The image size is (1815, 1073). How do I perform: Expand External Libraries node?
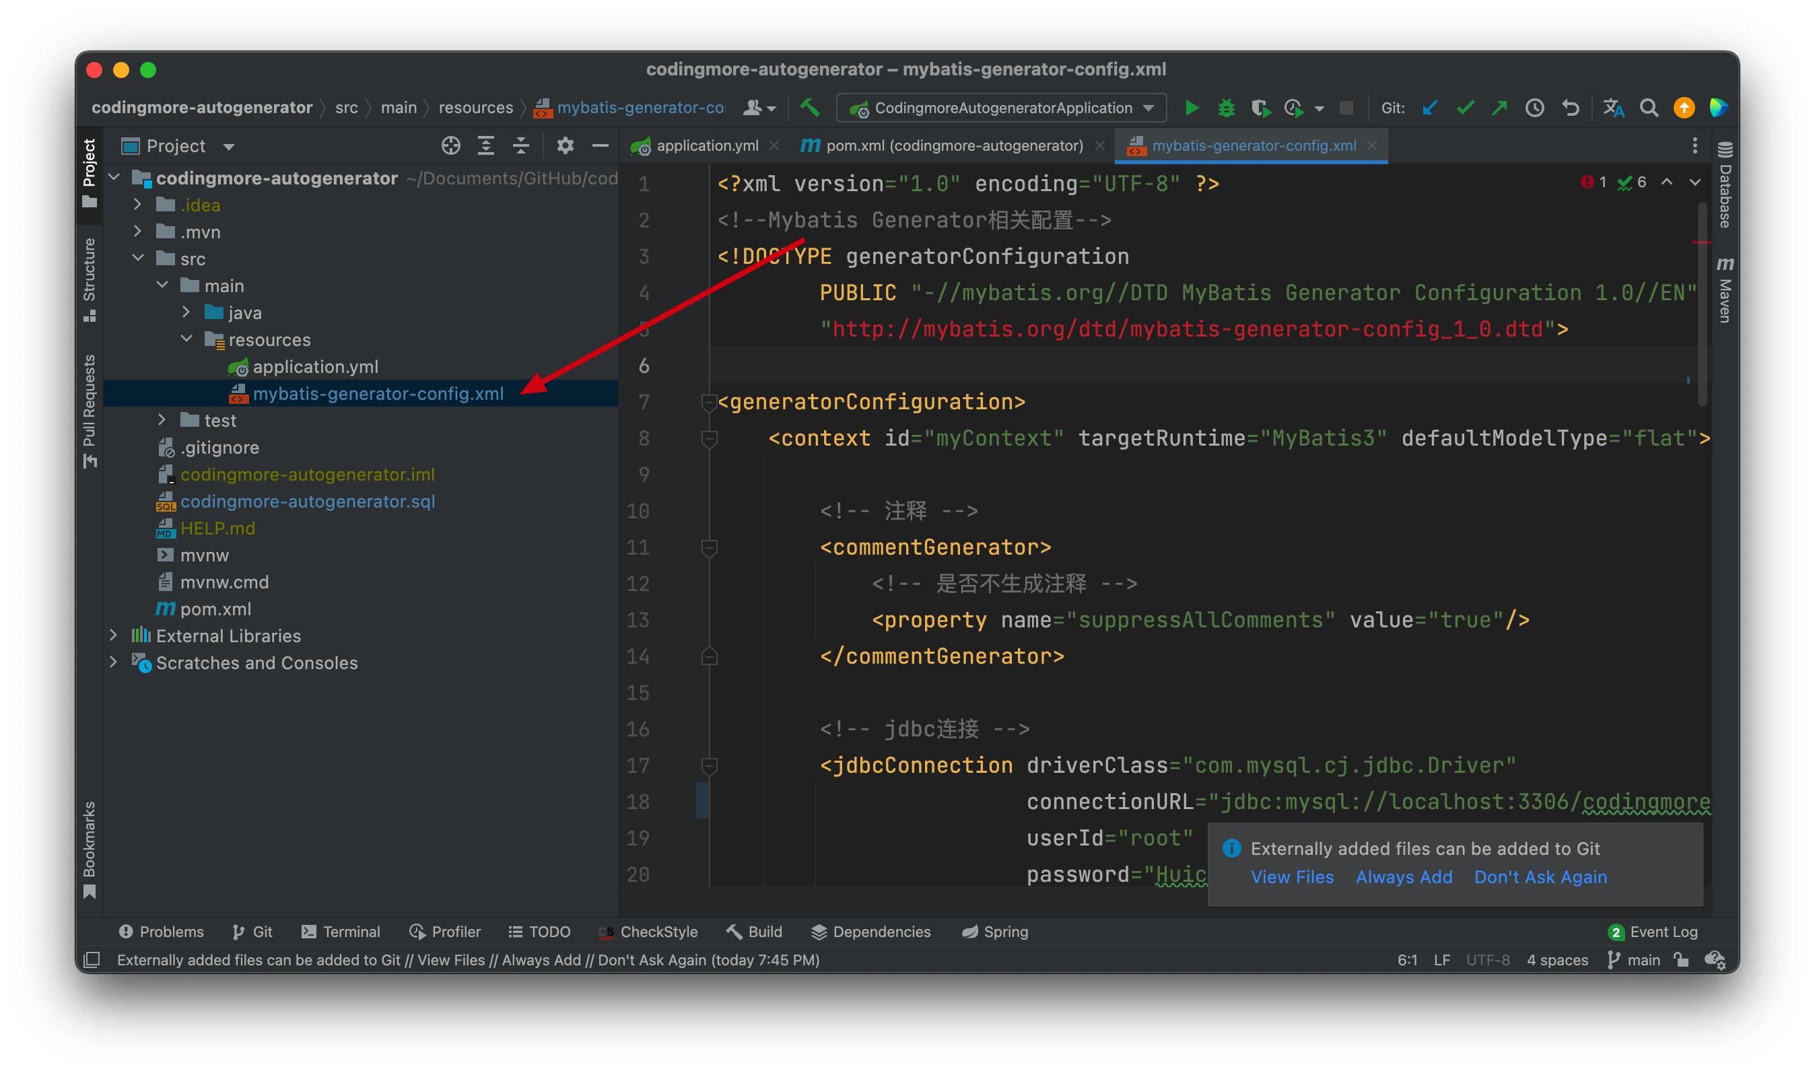pyautogui.click(x=114, y=635)
